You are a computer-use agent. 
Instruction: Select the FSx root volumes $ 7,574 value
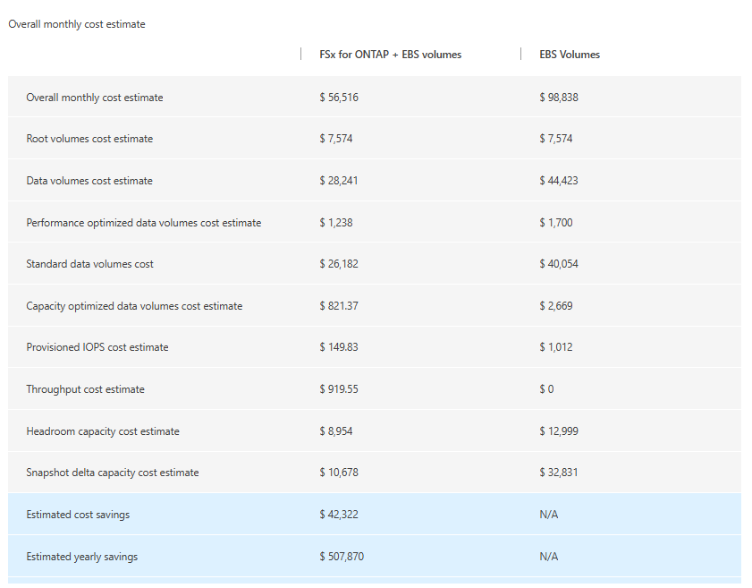point(336,139)
